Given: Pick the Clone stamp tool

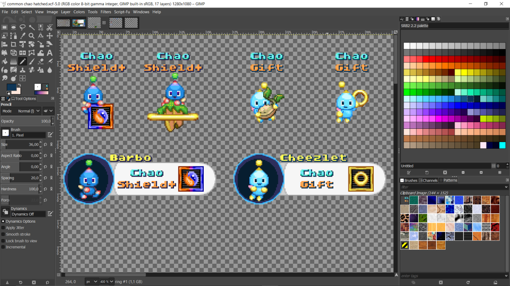Looking at the screenshot, I should 23,70.
